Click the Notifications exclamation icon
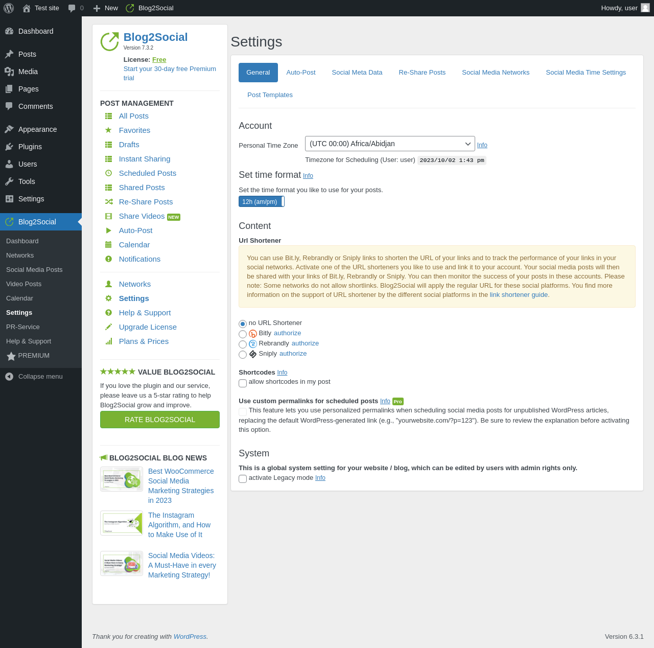Image resolution: width=654 pixels, height=648 pixels. 108,259
